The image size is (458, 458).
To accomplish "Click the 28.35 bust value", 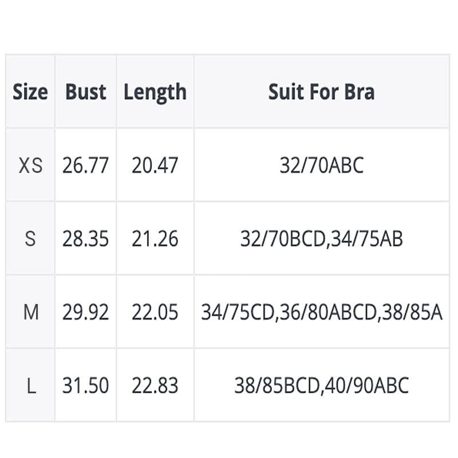I will pos(85,238).
